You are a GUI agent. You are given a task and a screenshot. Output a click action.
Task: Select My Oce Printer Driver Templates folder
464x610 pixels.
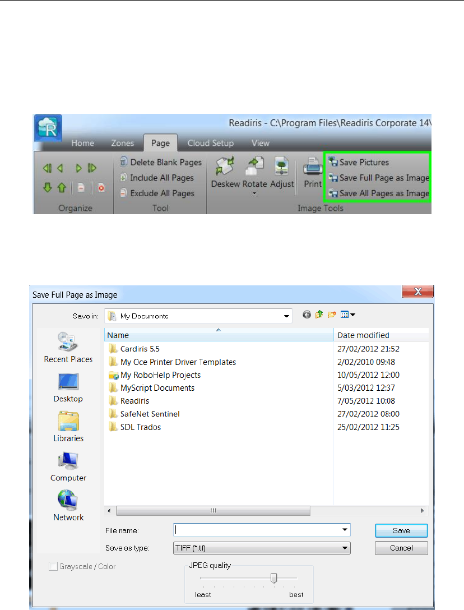click(x=172, y=362)
